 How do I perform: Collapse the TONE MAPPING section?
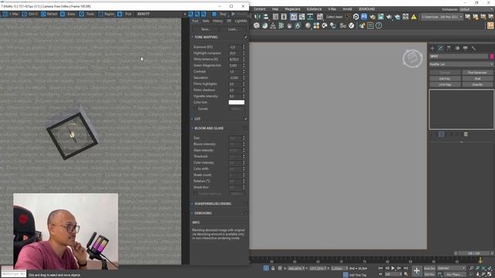point(193,37)
